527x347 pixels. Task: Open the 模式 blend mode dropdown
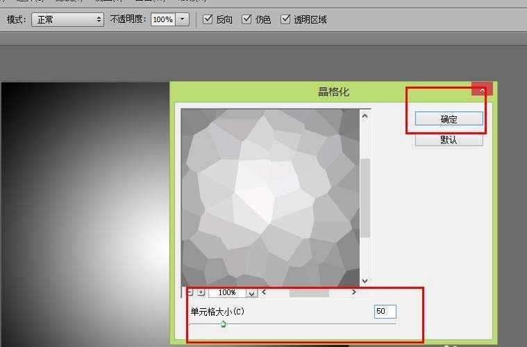(67, 19)
